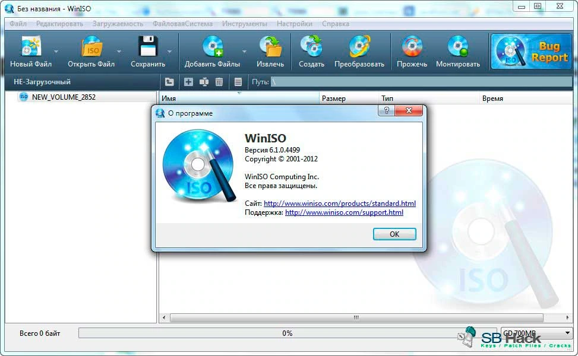The width and height of the screenshot is (578, 356).
Task: Click the rename icon next to trash
Action: [204, 82]
